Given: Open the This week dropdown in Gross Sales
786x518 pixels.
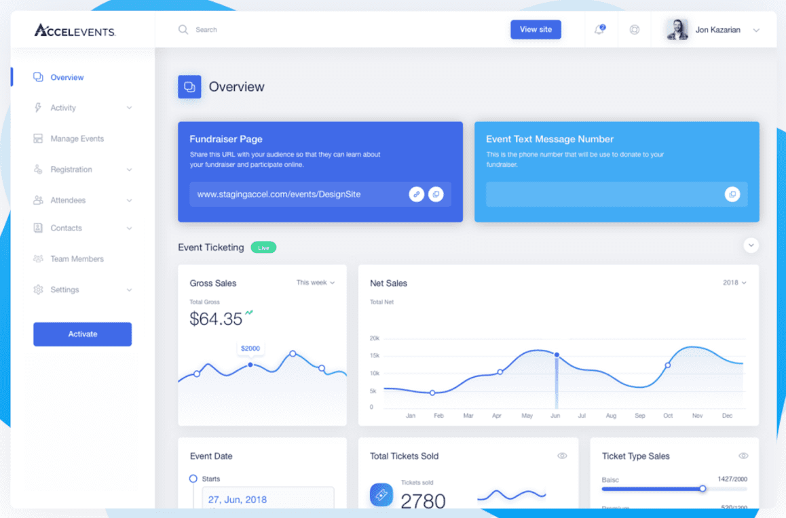Looking at the screenshot, I should 316,283.
